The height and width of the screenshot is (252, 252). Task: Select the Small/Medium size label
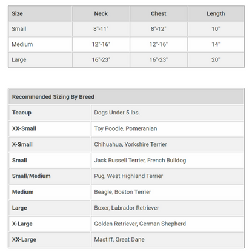[31, 176]
